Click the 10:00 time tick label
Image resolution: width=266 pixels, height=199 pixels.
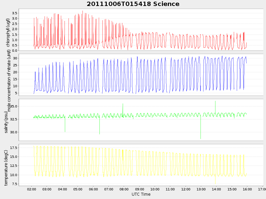click(x=155, y=189)
